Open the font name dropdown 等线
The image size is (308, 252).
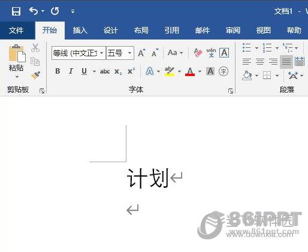click(78, 53)
